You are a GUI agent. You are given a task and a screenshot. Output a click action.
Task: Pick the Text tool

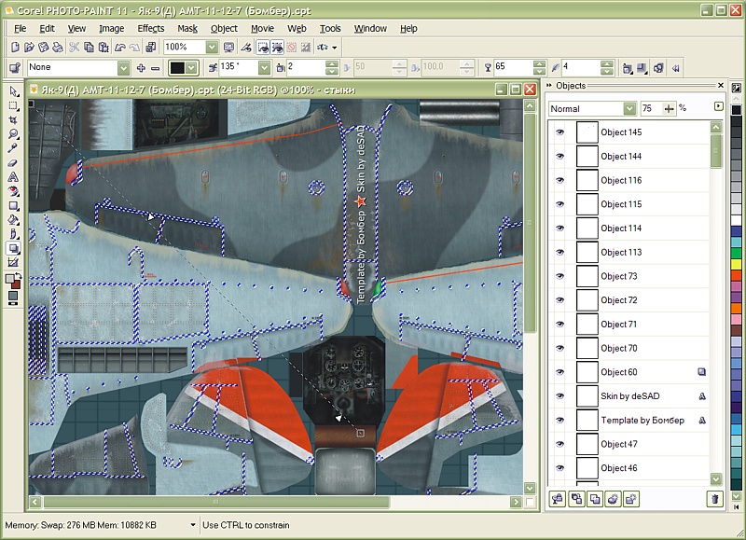[x=13, y=176]
